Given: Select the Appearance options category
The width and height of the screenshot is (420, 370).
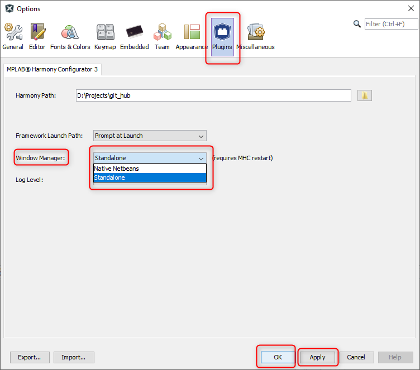Looking at the screenshot, I should click(192, 36).
